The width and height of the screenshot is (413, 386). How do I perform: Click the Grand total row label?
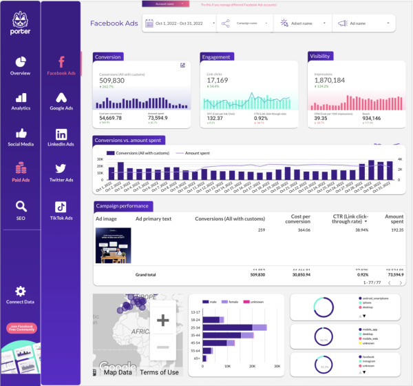[x=145, y=274]
